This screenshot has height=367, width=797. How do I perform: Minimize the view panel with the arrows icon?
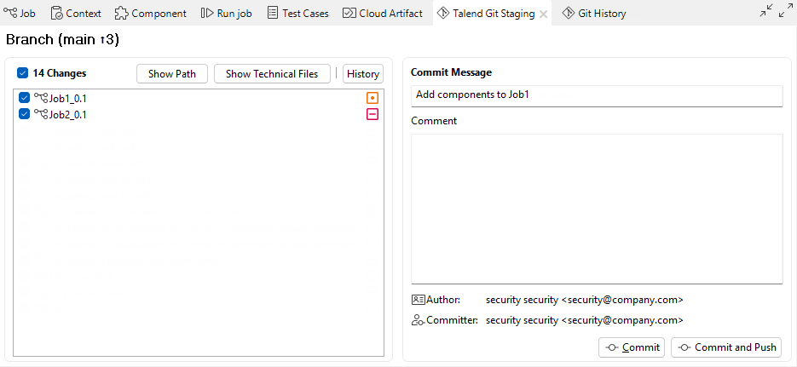pyautogui.click(x=766, y=10)
